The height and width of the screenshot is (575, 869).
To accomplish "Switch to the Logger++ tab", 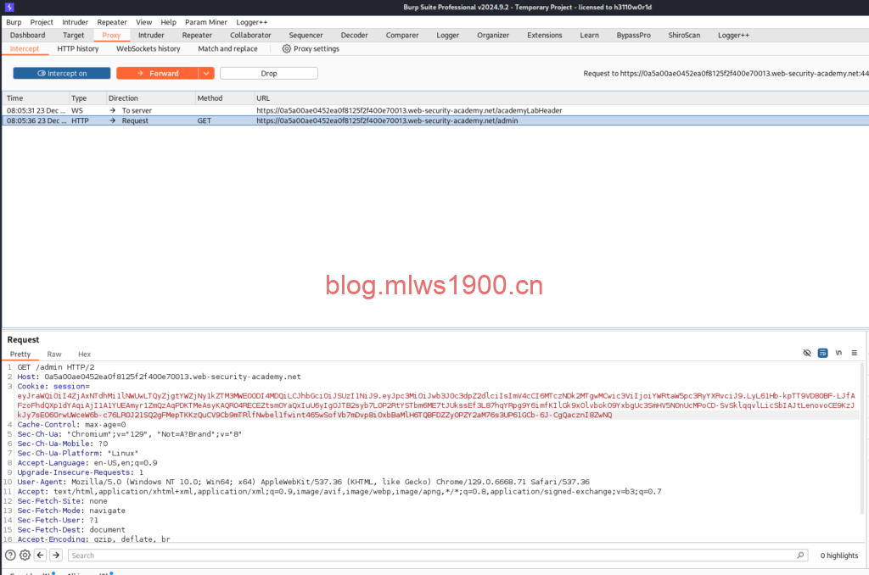I will tap(733, 35).
